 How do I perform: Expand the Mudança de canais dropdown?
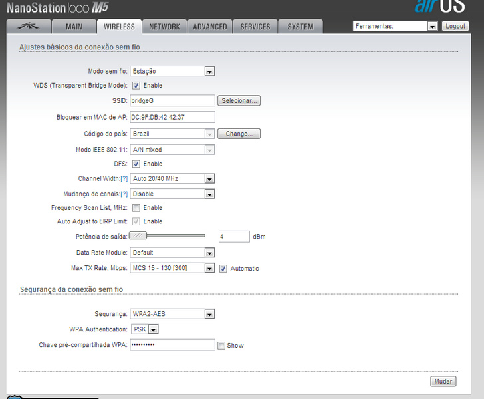pos(172,194)
